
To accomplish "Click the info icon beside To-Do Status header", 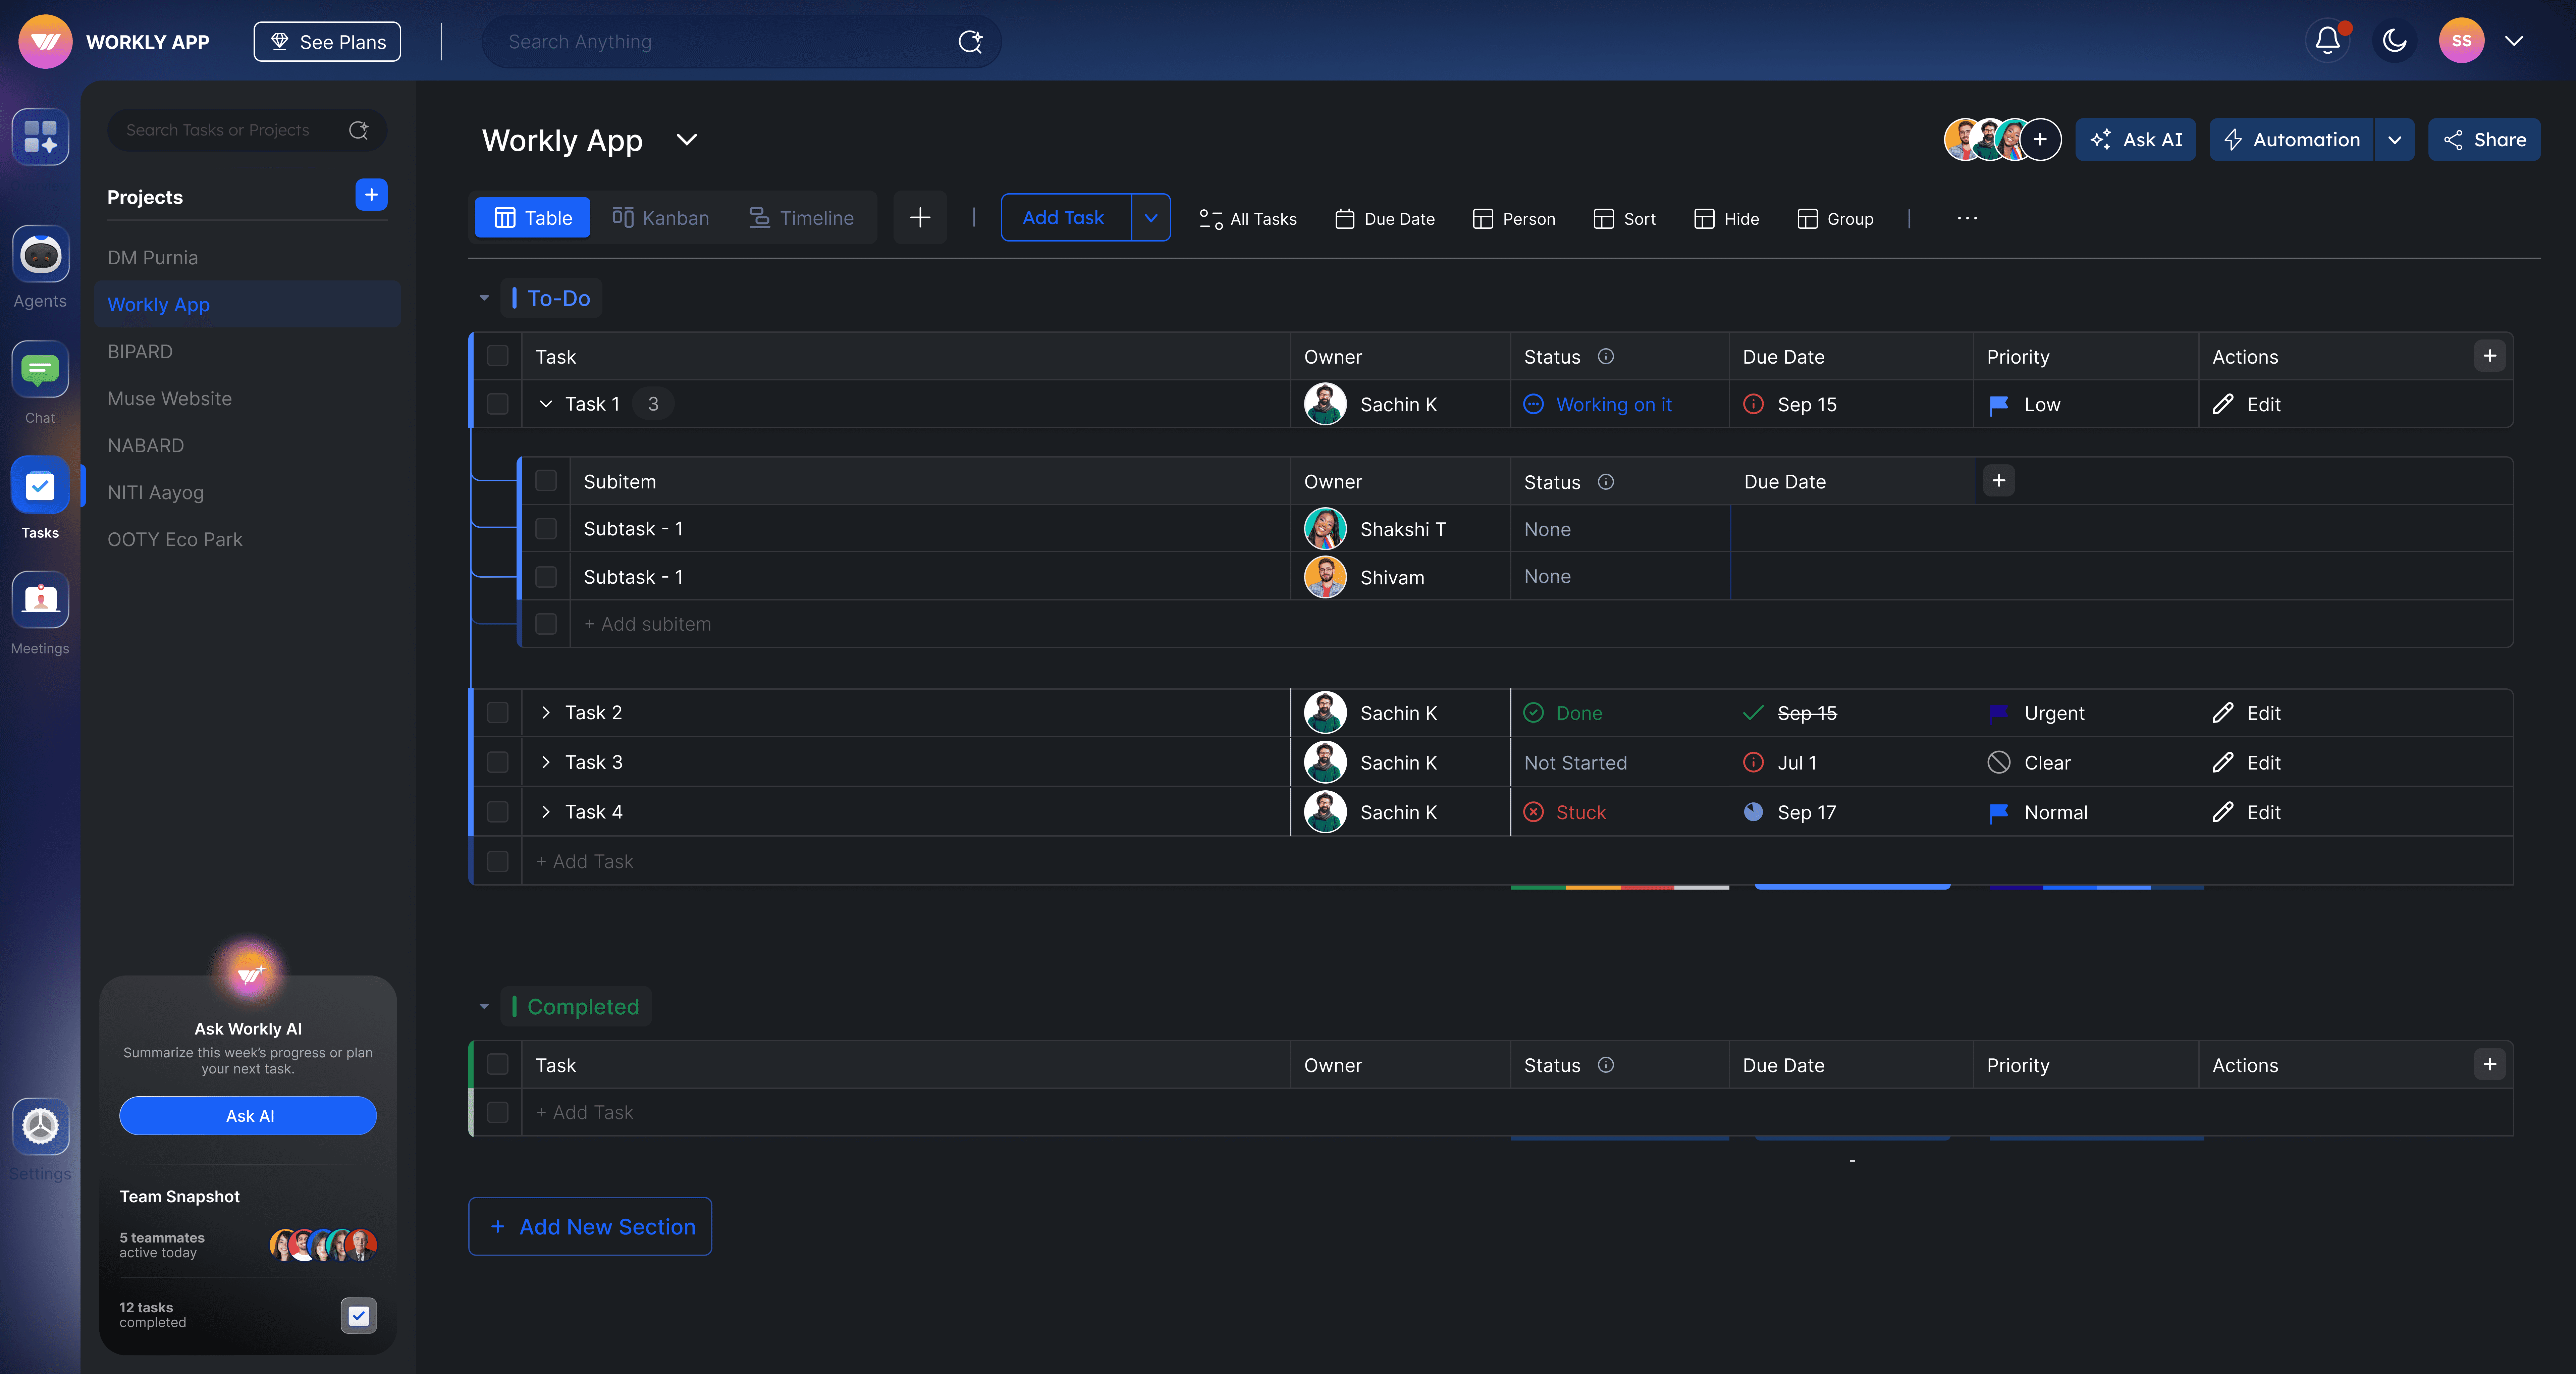I will [1606, 357].
